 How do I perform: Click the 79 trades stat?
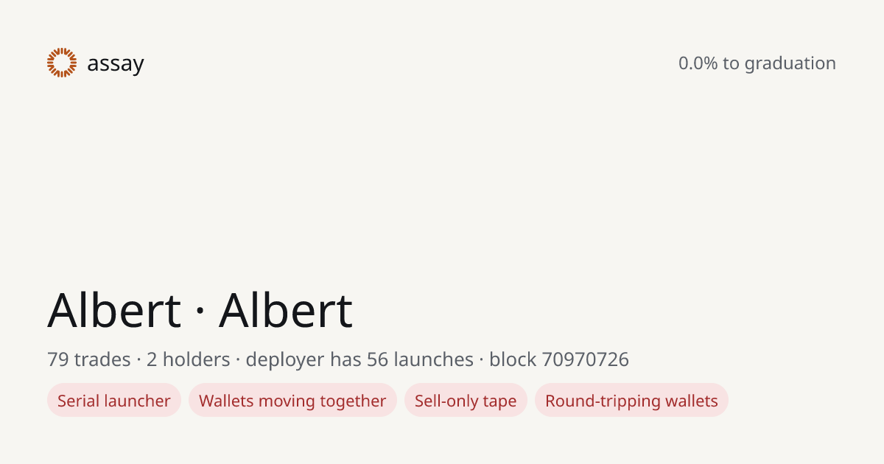click(x=89, y=359)
